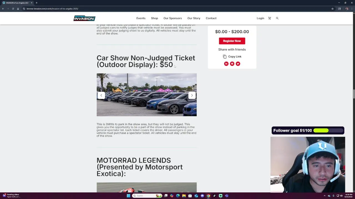
Task: Show hidden system tray icons
Action: (x=324, y=196)
